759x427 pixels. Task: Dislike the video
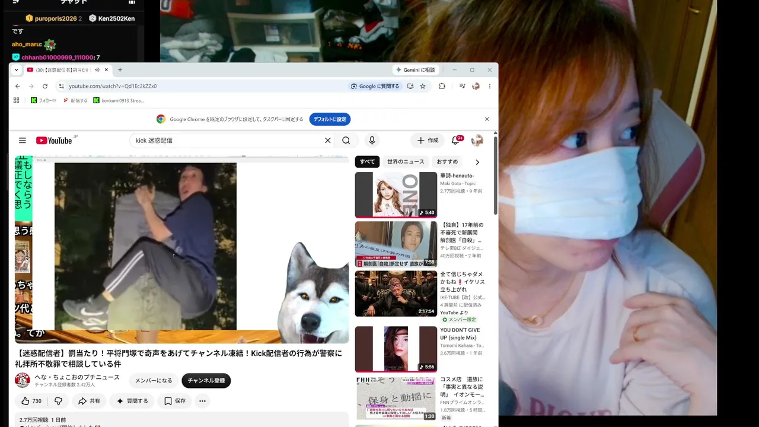[58, 401]
